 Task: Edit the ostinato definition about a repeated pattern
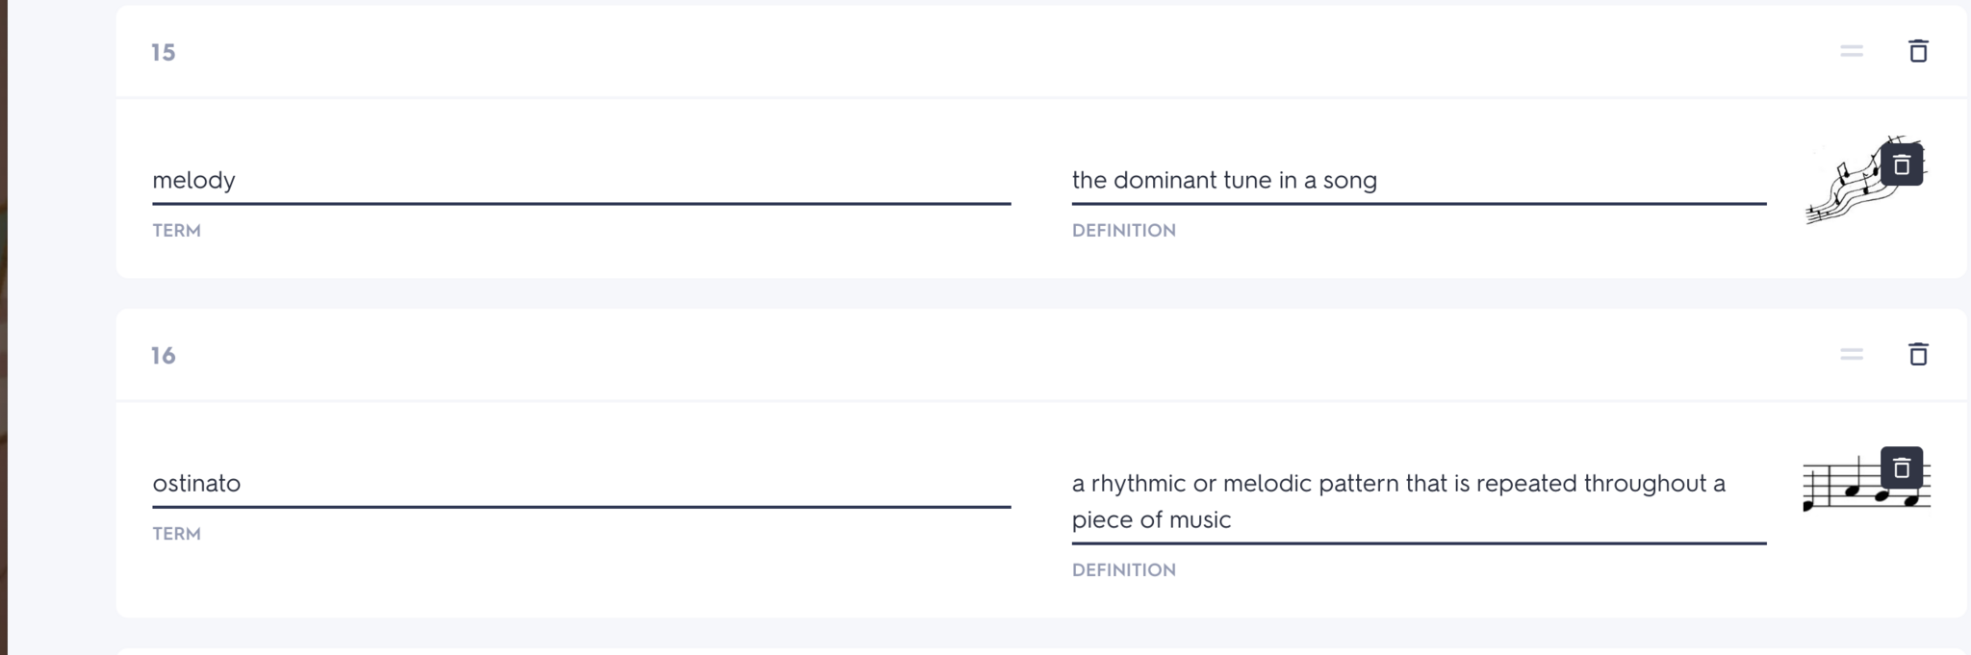(x=1418, y=501)
